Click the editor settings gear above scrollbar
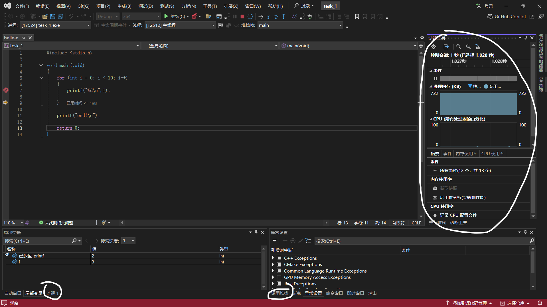Viewport: 547px width, 307px height. point(422,38)
